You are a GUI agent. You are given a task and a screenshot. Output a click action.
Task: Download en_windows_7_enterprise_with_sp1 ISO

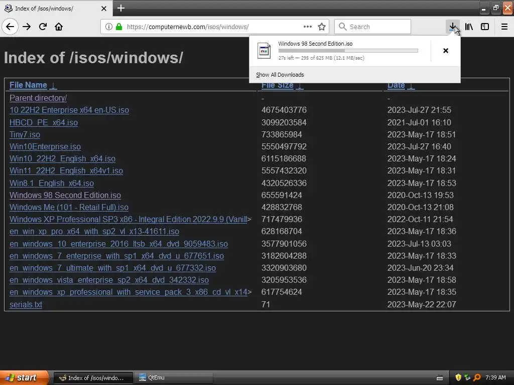click(116, 256)
